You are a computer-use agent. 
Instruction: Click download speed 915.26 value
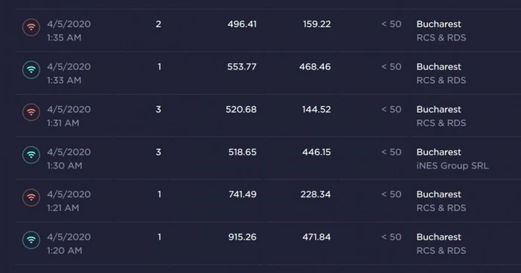[242, 237]
